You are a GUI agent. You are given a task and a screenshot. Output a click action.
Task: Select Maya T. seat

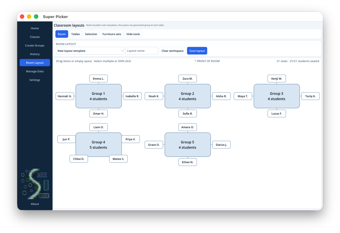(243, 96)
